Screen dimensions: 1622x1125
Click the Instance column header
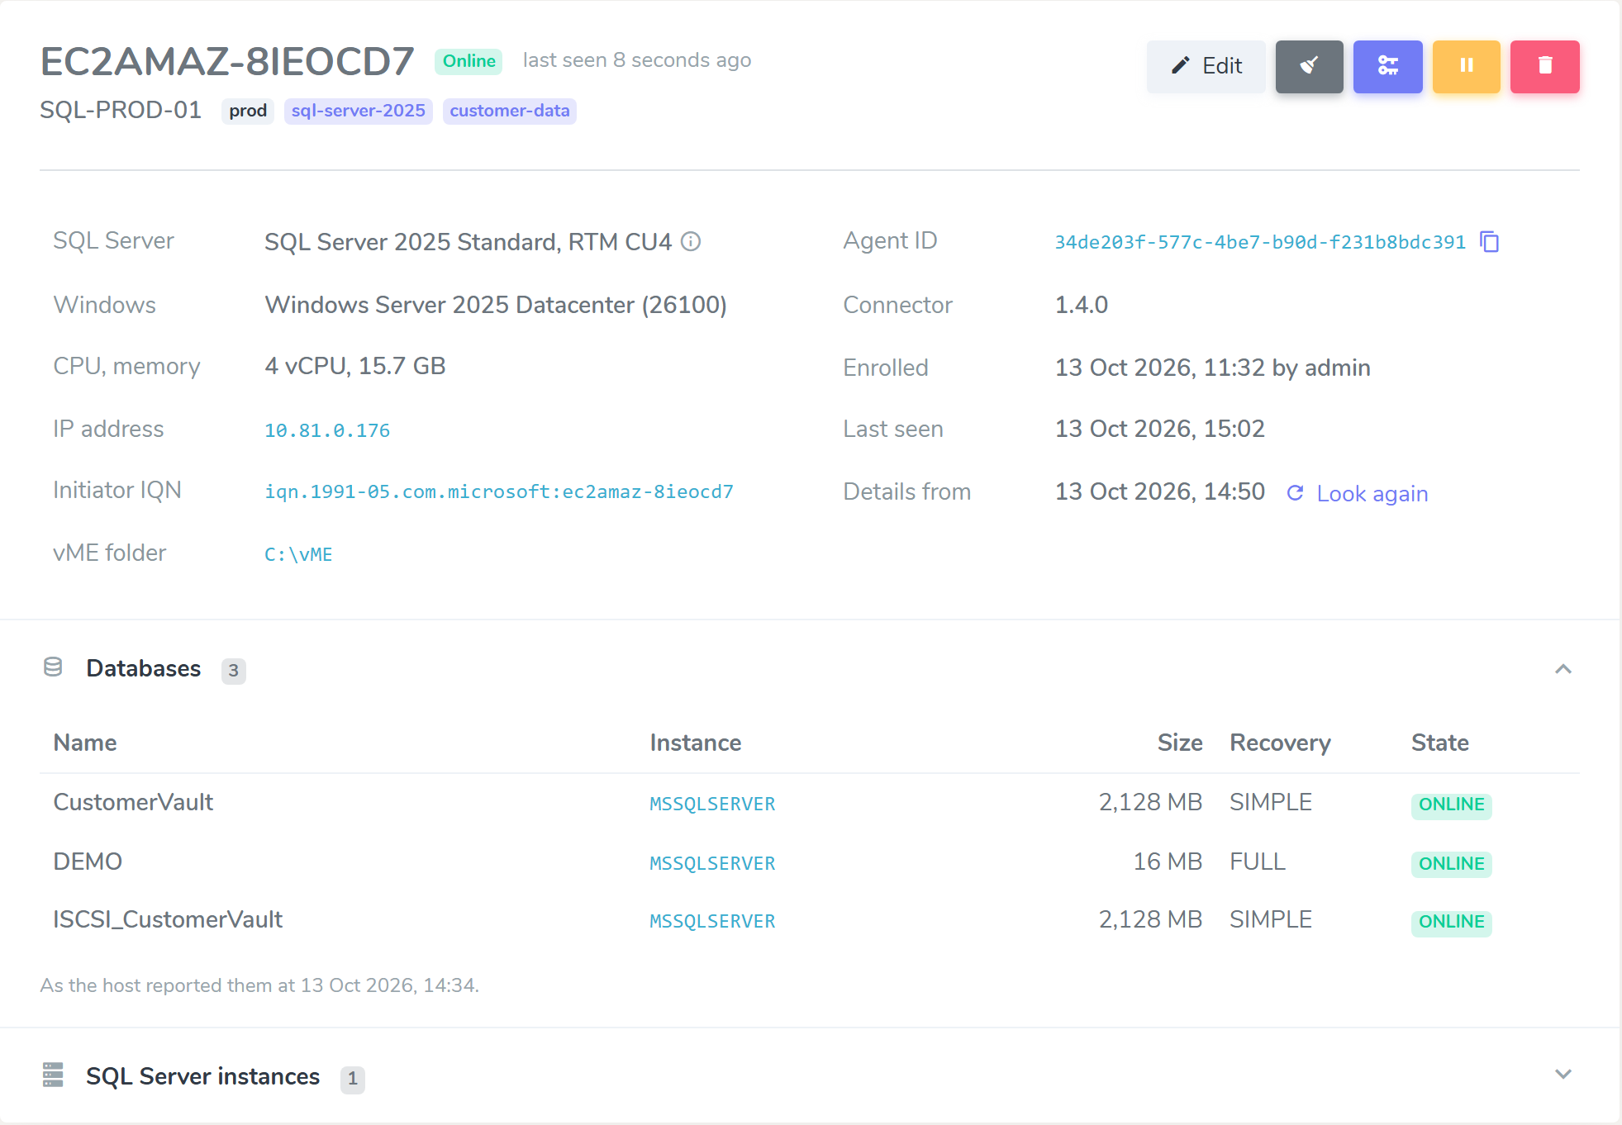tap(695, 743)
